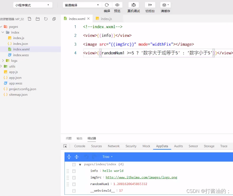Open the Audits tab
233x196 pixels.
(x=178, y=146)
